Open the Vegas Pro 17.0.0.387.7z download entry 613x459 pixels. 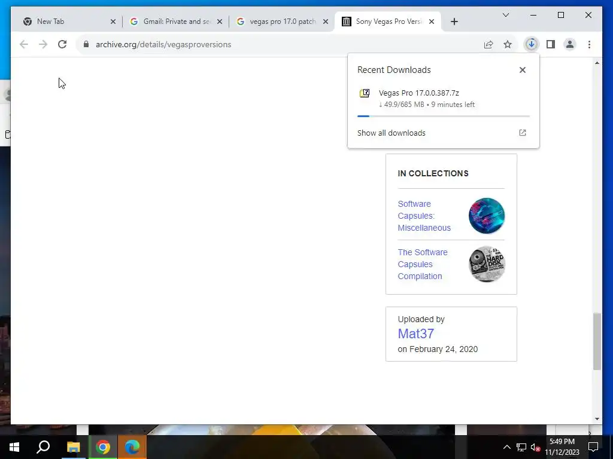click(444, 99)
